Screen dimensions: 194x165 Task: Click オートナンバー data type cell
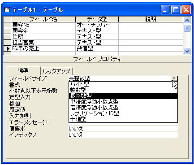point(97,25)
